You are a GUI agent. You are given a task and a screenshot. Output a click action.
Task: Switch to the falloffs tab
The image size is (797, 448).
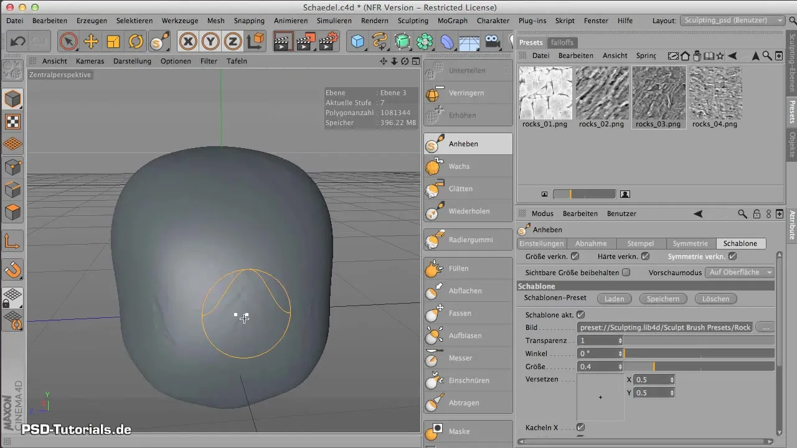point(562,42)
